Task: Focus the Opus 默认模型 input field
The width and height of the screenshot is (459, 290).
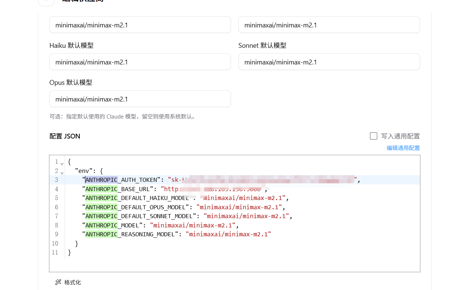Action: pyautogui.click(x=140, y=99)
